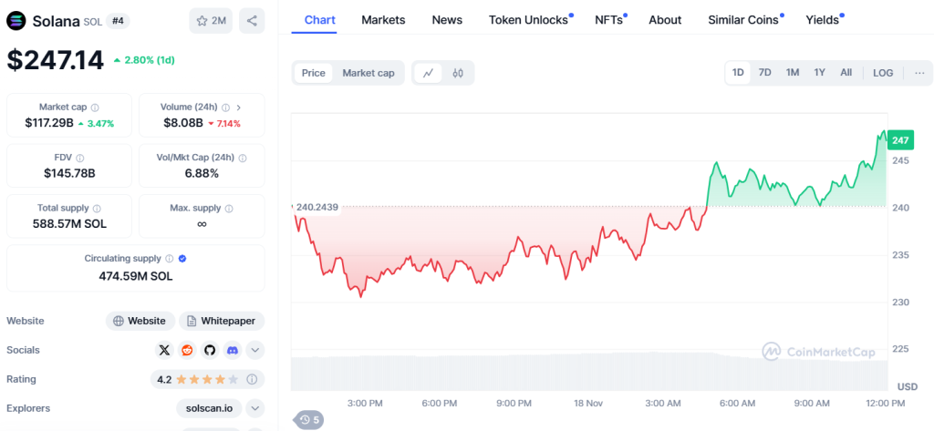
Task: Open the Token Unlocks tab
Action: [528, 20]
